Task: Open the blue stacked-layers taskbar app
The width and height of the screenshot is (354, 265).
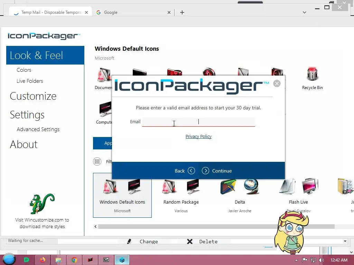Action: [x=122, y=260]
